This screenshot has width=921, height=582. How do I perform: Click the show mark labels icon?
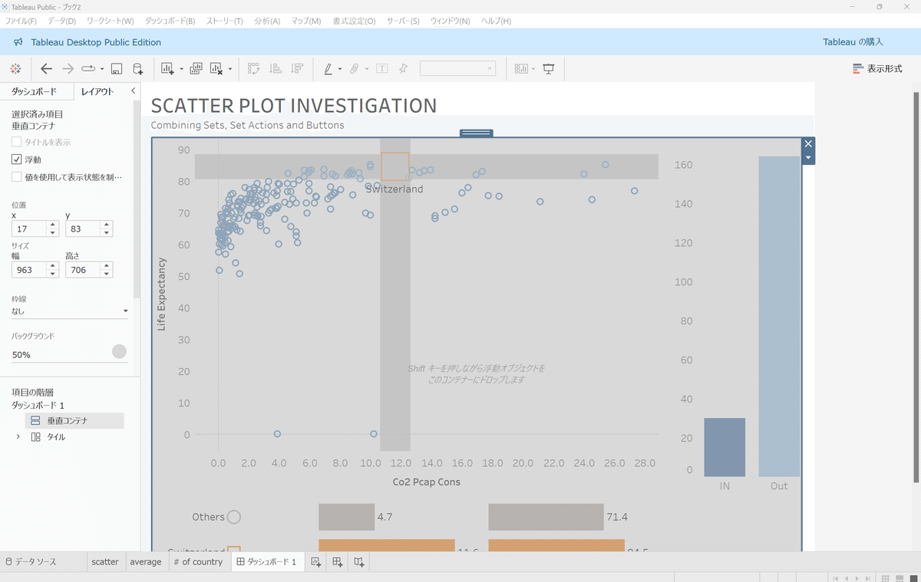point(381,69)
